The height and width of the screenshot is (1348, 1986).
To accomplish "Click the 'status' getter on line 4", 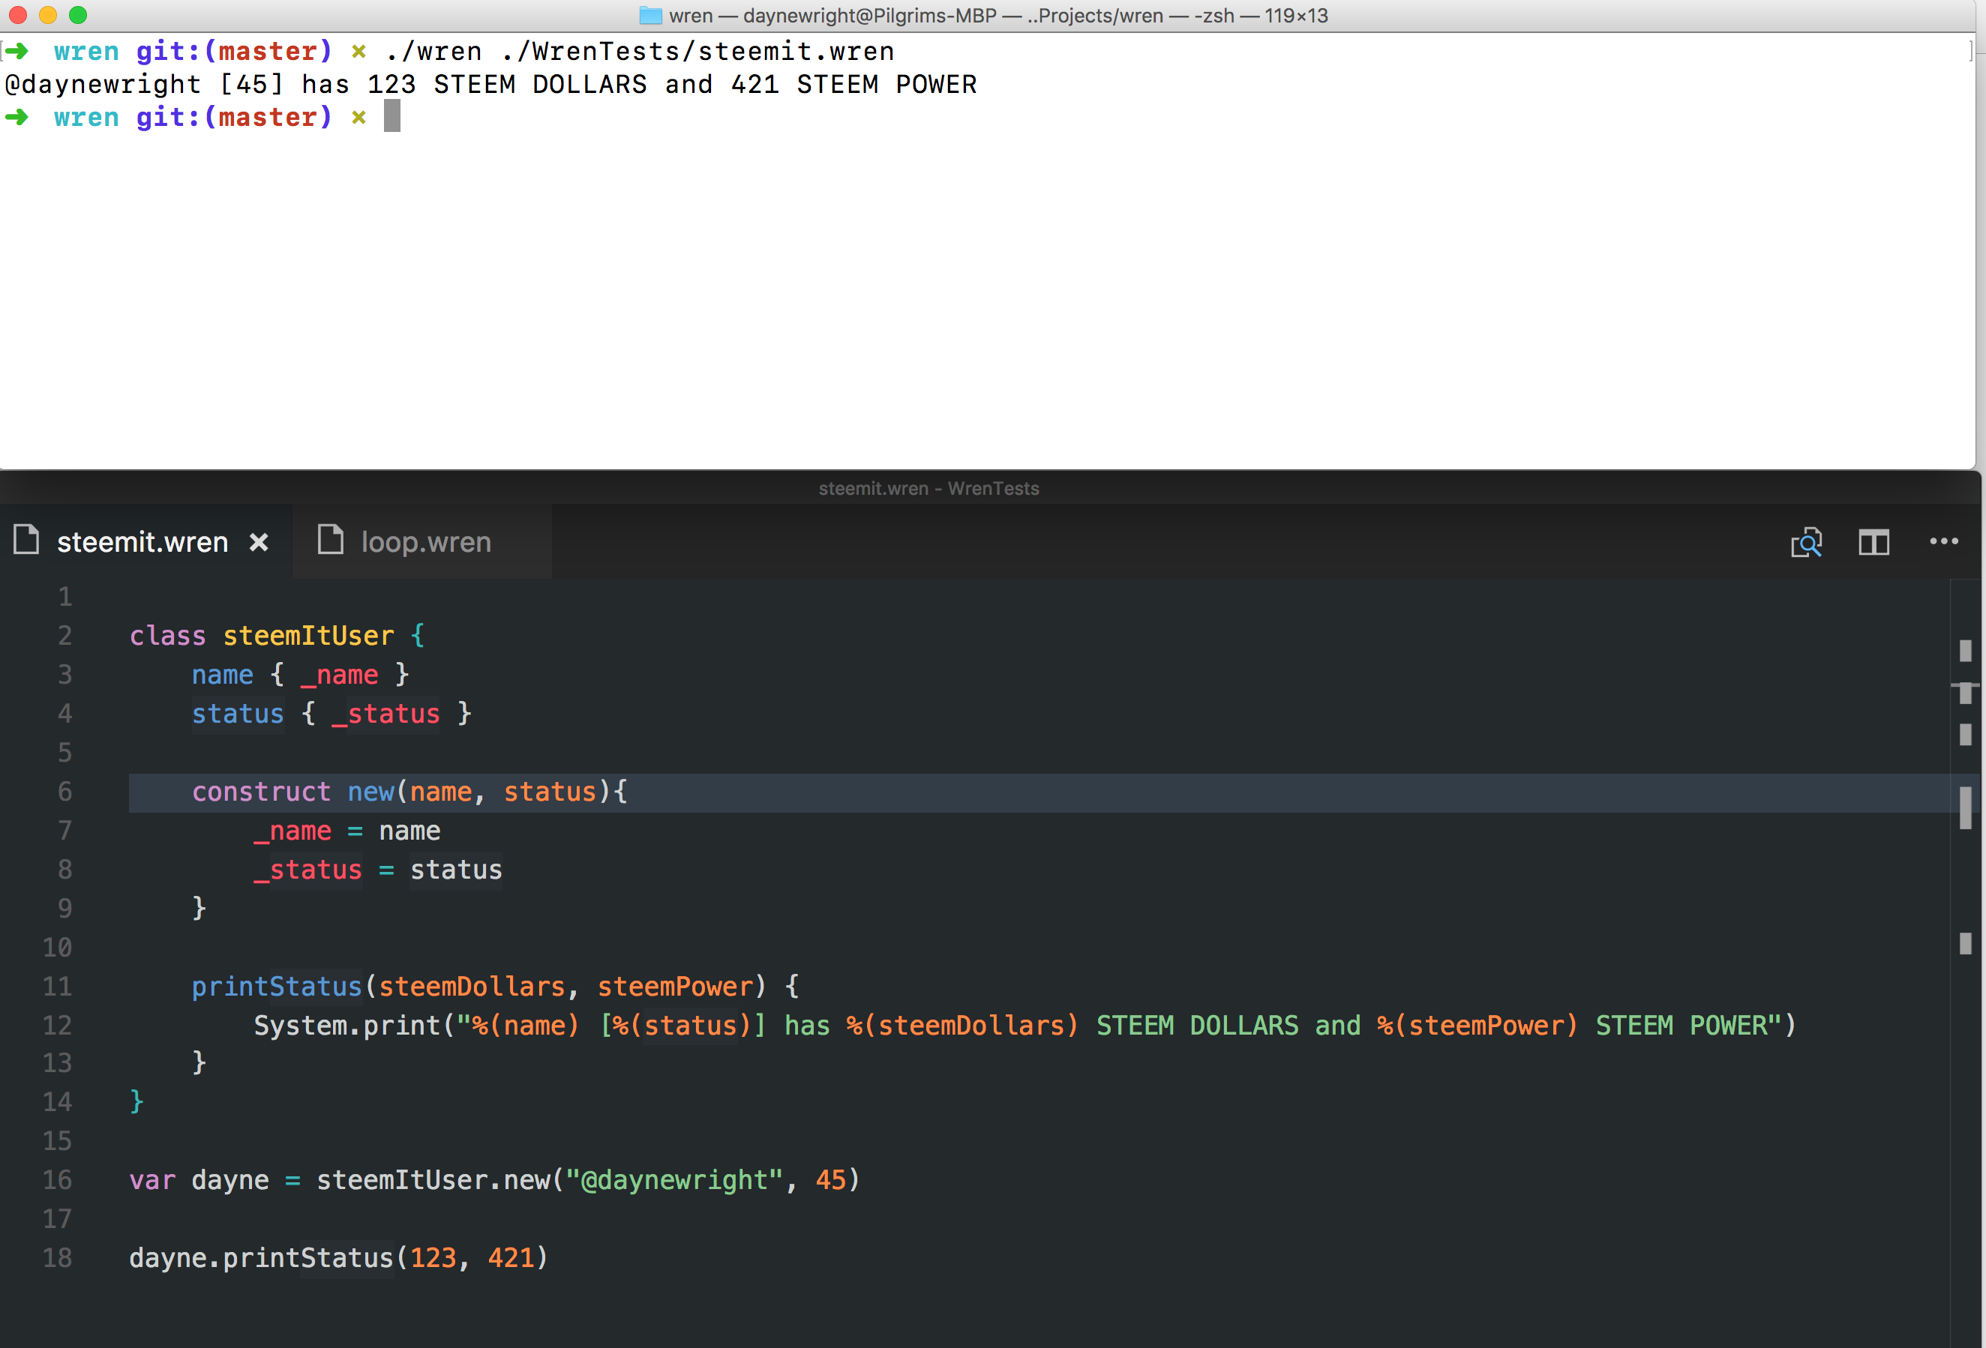I will click(238, 714).
